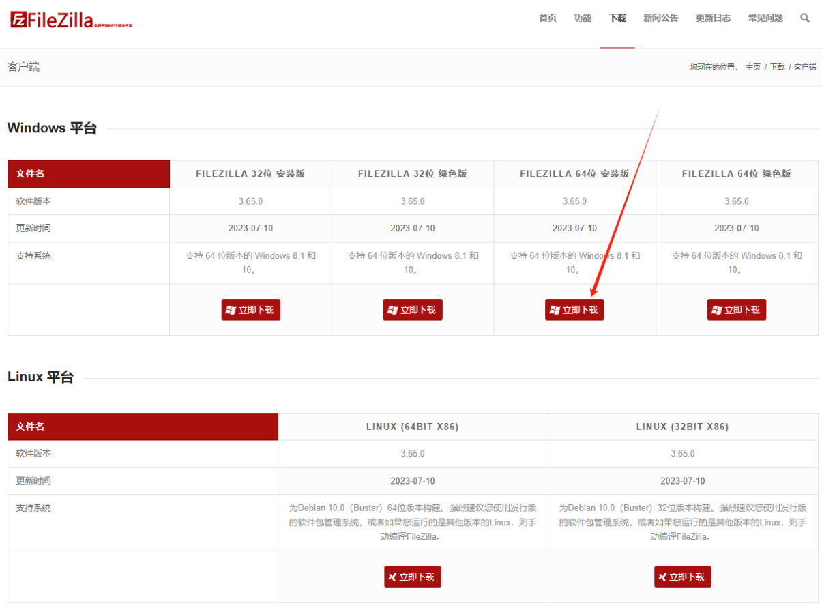Download FileZilla 64位 绿色版
Viewport: 822px width, 606px height.
[737, 310]
